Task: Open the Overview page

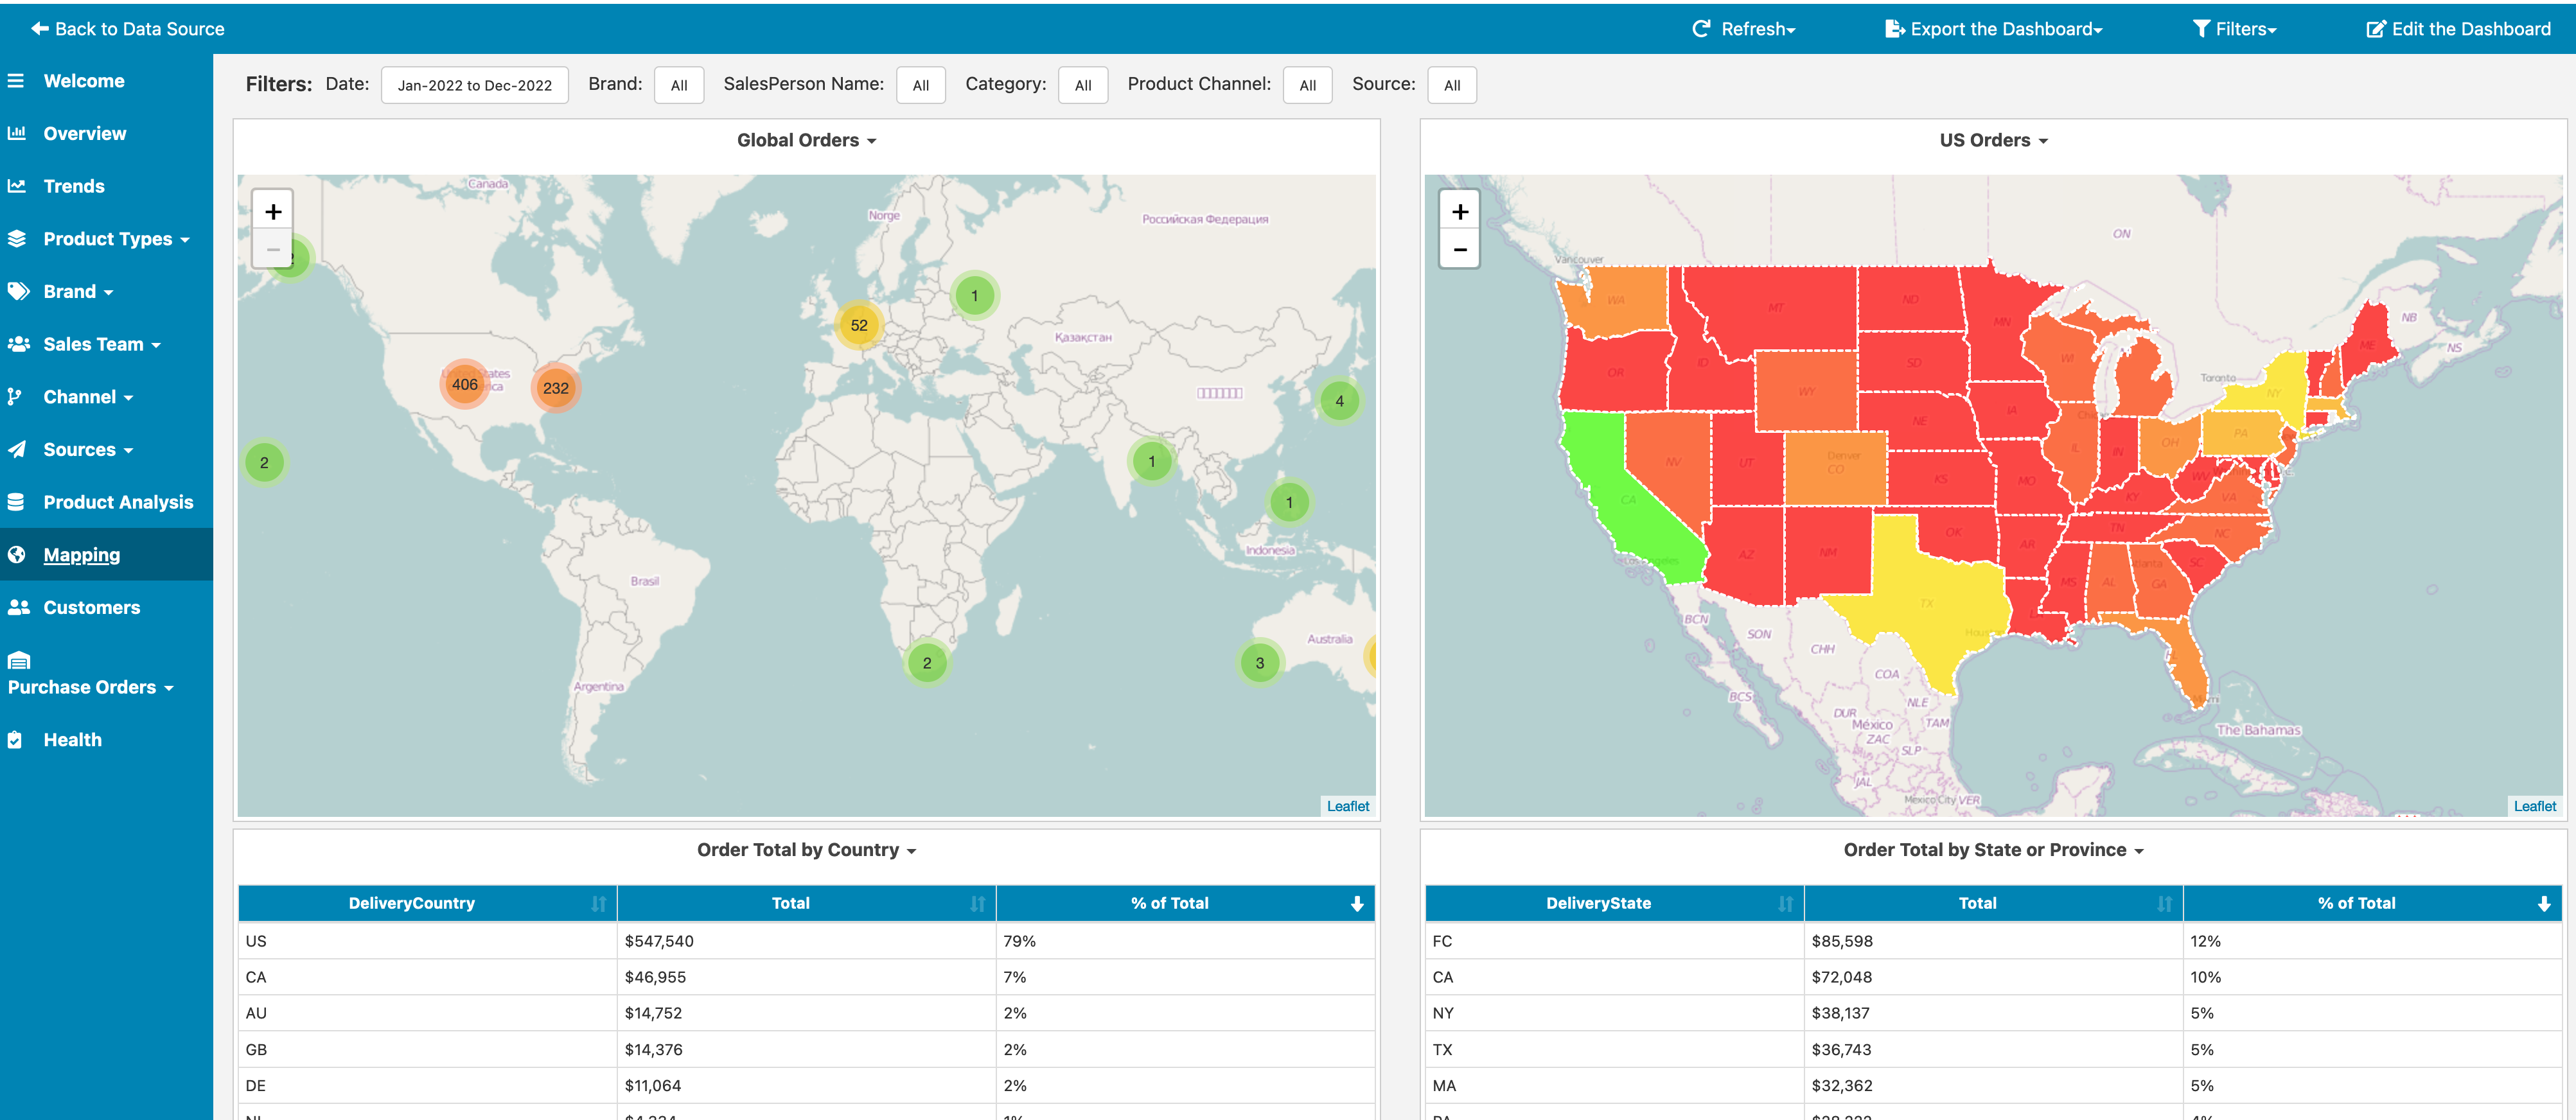Action: point(84,134)
